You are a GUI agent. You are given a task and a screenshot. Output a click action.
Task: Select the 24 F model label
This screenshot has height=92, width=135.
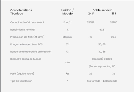(x=91, y=13)
